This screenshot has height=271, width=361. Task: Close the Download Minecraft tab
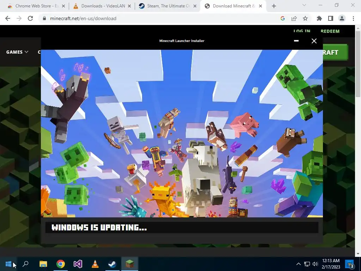click(x=261, y=6)
